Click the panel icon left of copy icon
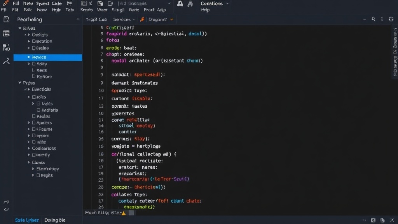The width and height of the screenshot is (398, 224). [x=373, y=220]
